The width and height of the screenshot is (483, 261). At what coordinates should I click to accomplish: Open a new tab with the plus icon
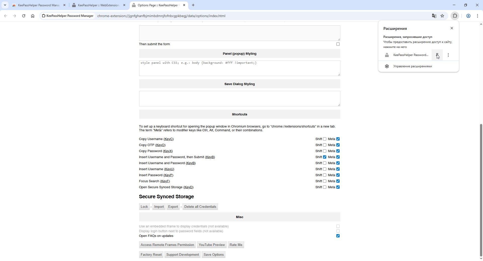point(193,5)
